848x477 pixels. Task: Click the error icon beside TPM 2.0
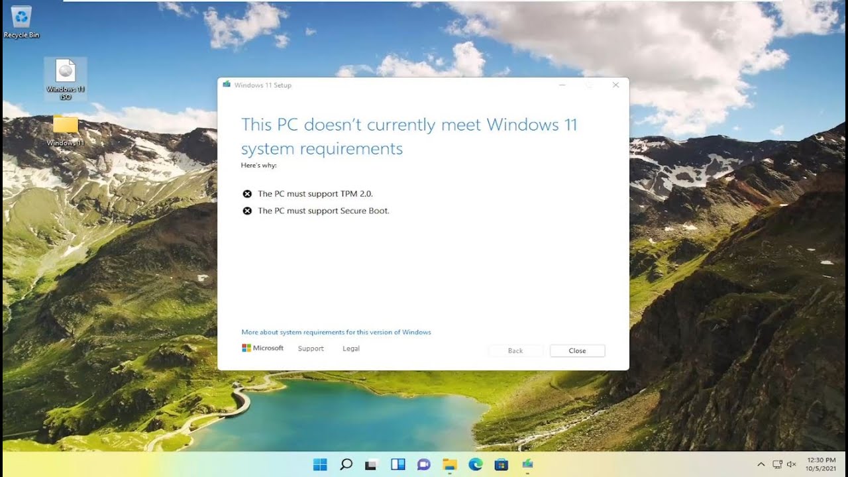pyautogui.click(x=247, y=194)
